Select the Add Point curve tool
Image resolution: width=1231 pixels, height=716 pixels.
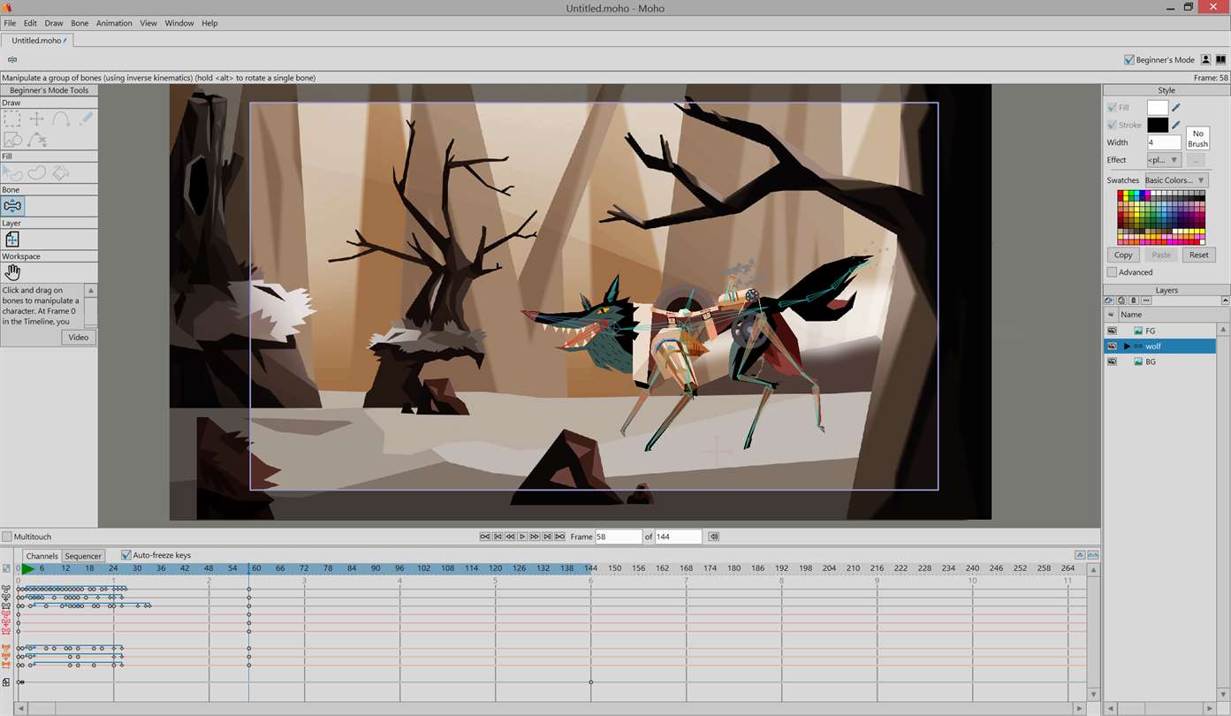coord(61,118)
